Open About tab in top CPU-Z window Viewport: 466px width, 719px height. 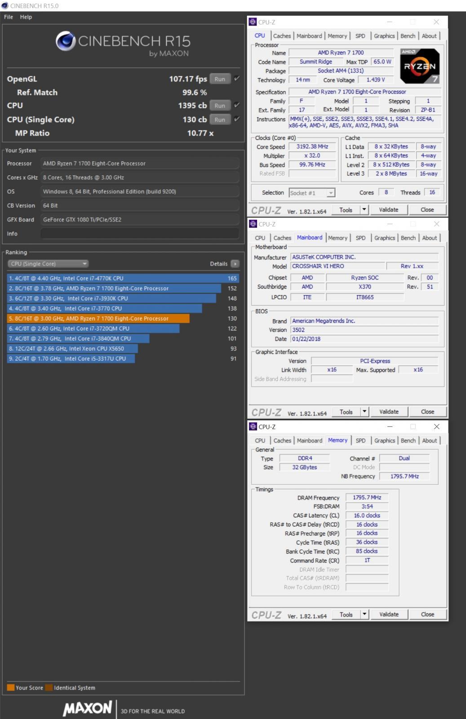tap(429, 36)
